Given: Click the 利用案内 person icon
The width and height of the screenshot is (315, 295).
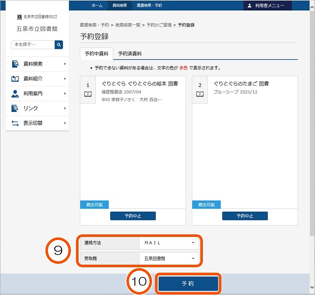Looking at the screenshot, I should (15, 93).
